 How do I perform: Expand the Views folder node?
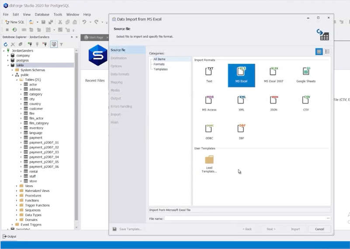pos(17,186)
